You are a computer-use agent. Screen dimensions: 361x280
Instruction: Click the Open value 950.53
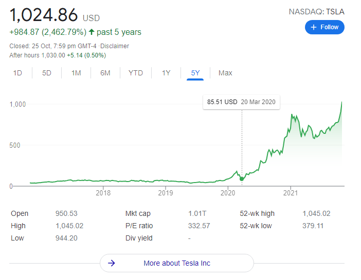[66, 213]
